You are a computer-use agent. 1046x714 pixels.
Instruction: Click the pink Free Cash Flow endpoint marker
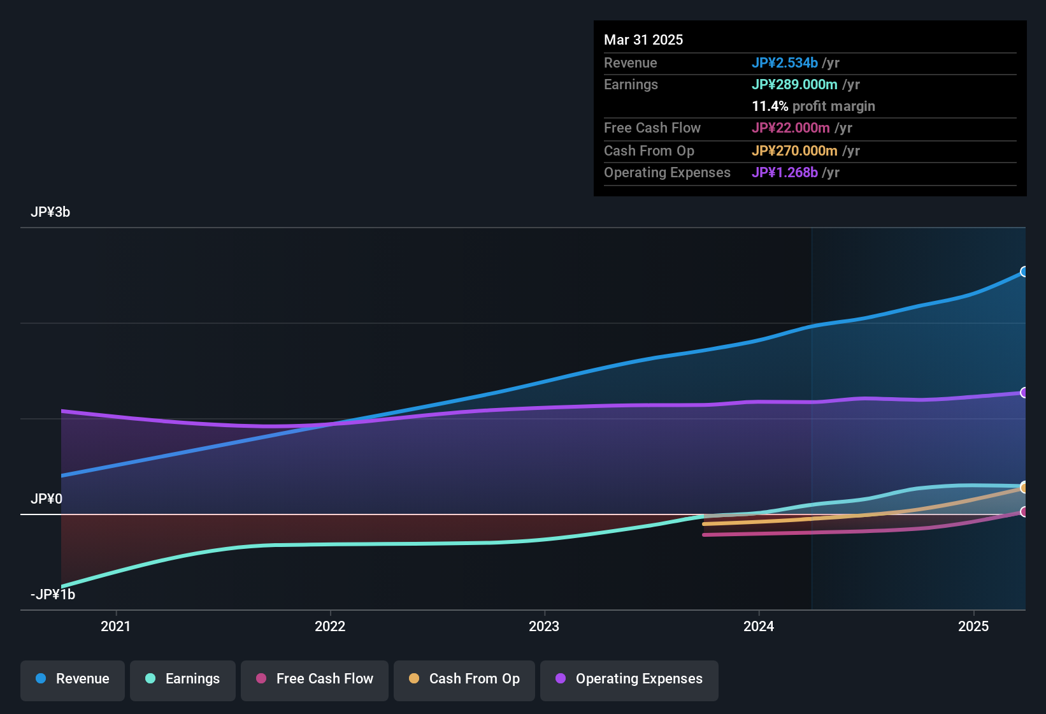[x=1024, y=512]
